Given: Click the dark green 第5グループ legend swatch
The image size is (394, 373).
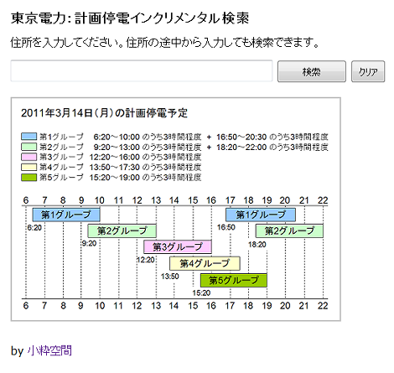Looking at the screenshot, I should pyautogui.click(x=29, y=177).
